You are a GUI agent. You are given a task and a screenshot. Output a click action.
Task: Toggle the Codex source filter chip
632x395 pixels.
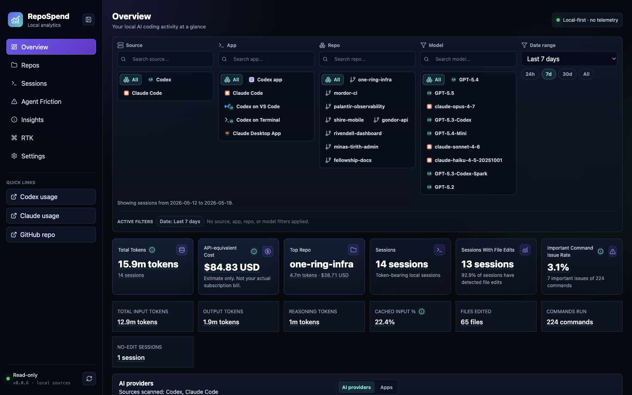(x=160, y=79)
